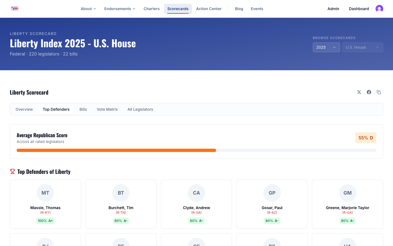Click the trophy icon beside Top Defenders

click(13, 171)
